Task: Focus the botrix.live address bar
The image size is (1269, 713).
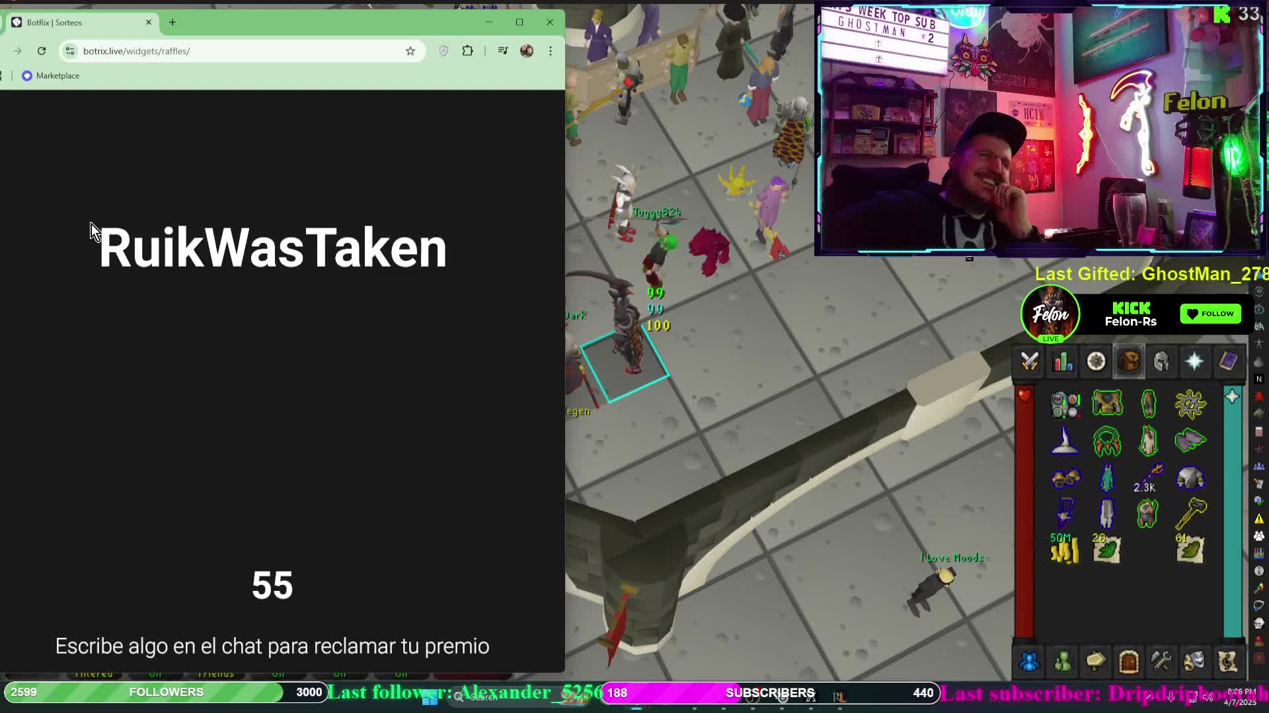Action: click(x=241, y=51)
